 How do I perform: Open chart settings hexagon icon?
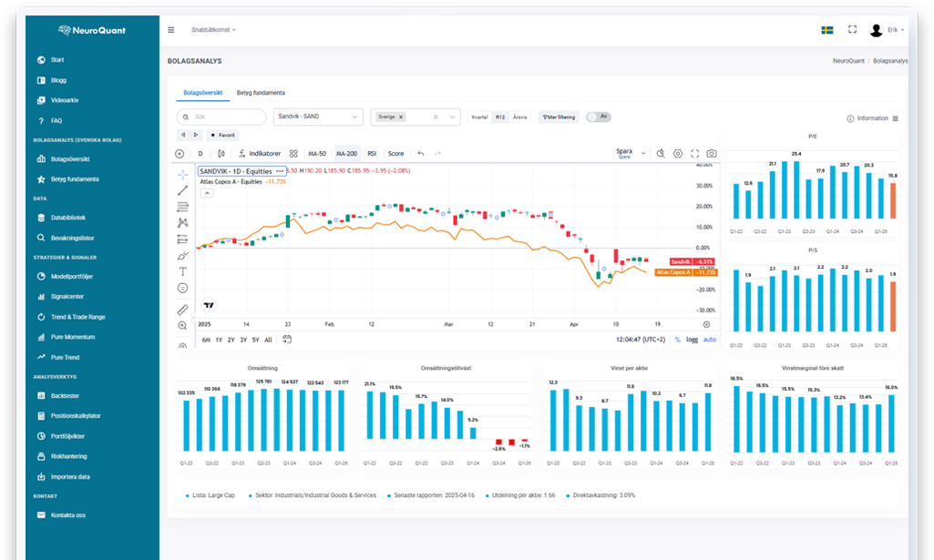point(678,154)
